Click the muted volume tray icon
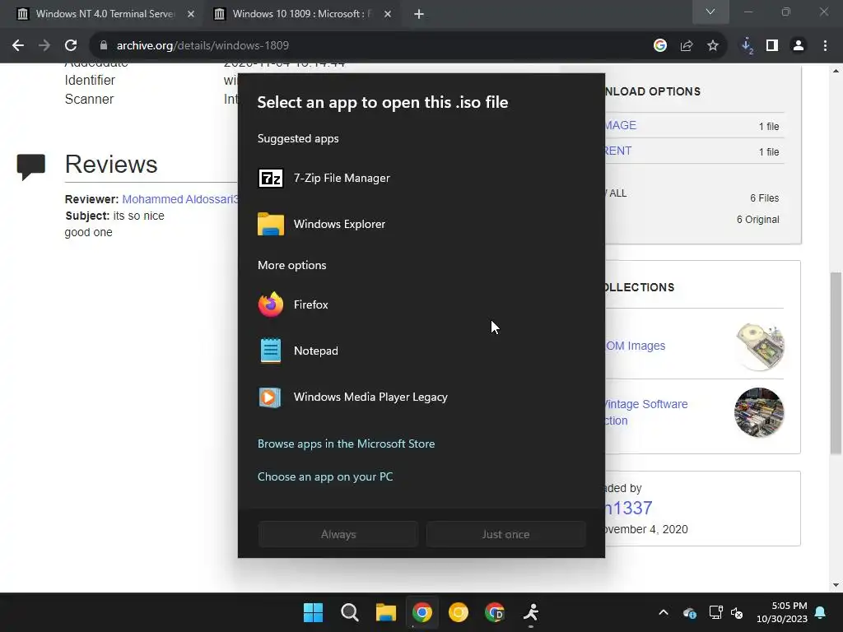 (737, 612)
